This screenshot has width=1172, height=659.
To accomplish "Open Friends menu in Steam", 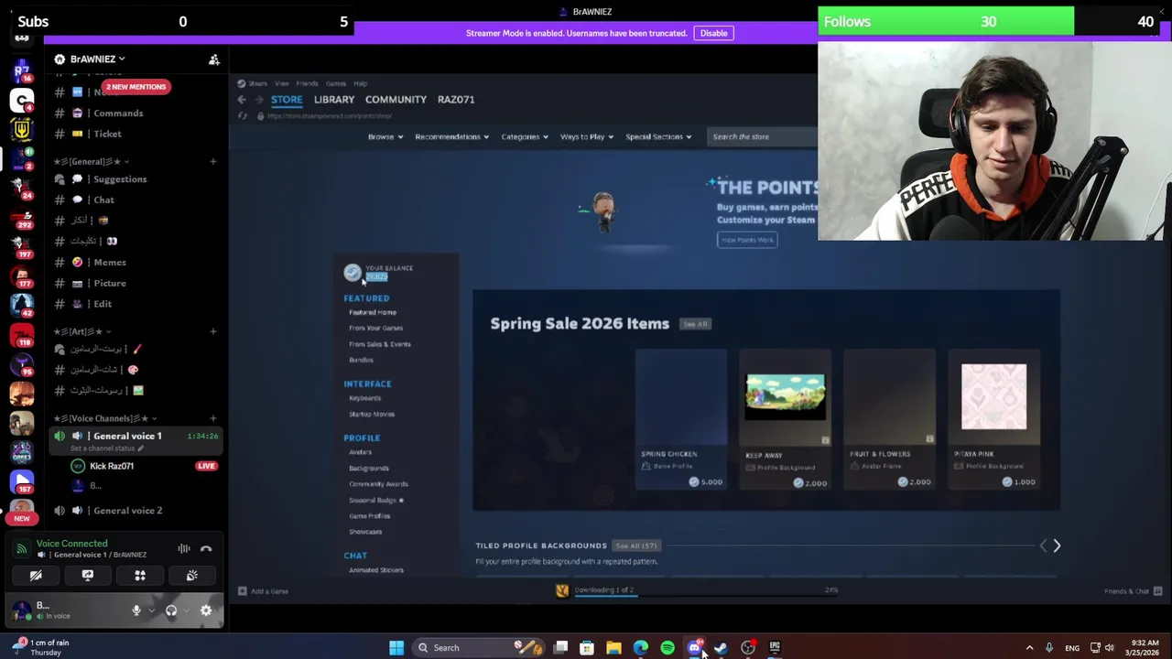I will click(x=307, y=83).
